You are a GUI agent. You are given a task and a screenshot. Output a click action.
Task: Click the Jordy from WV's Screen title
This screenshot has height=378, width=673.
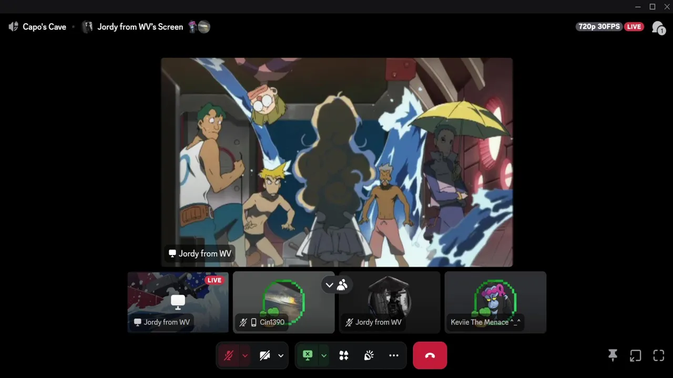click(140, 27)
